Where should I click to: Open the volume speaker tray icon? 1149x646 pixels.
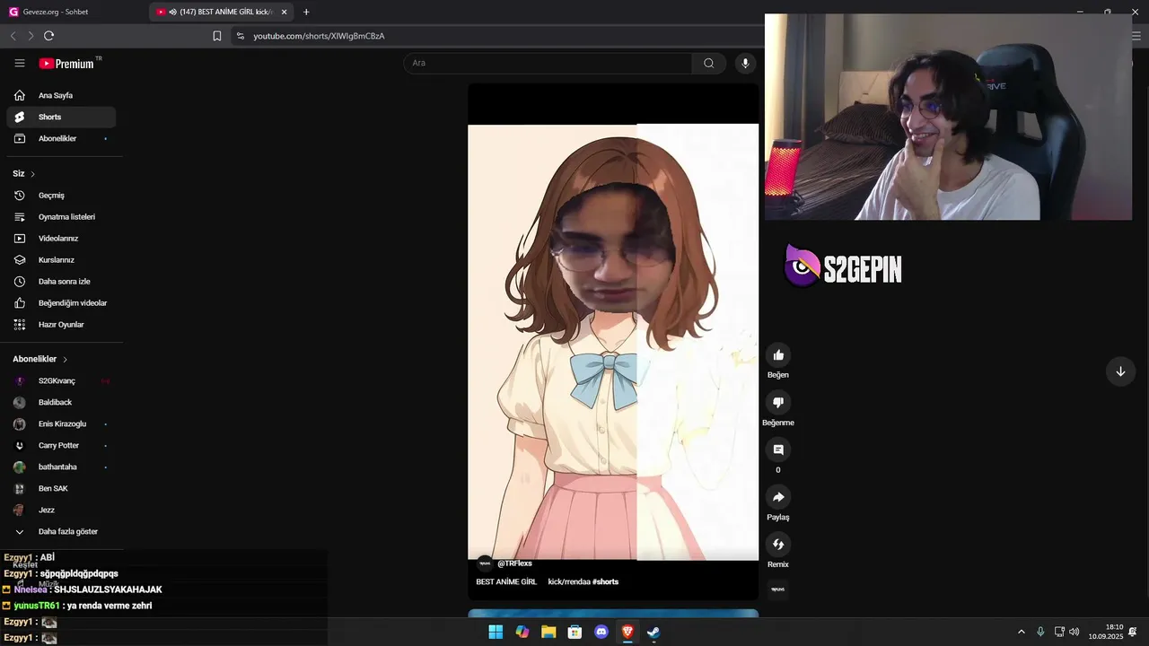click(1074, 632)
